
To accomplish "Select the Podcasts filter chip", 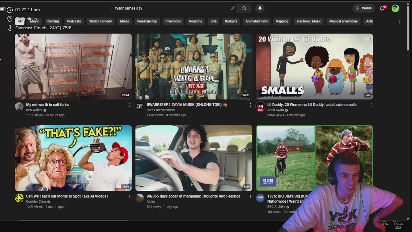I will 74,21.
